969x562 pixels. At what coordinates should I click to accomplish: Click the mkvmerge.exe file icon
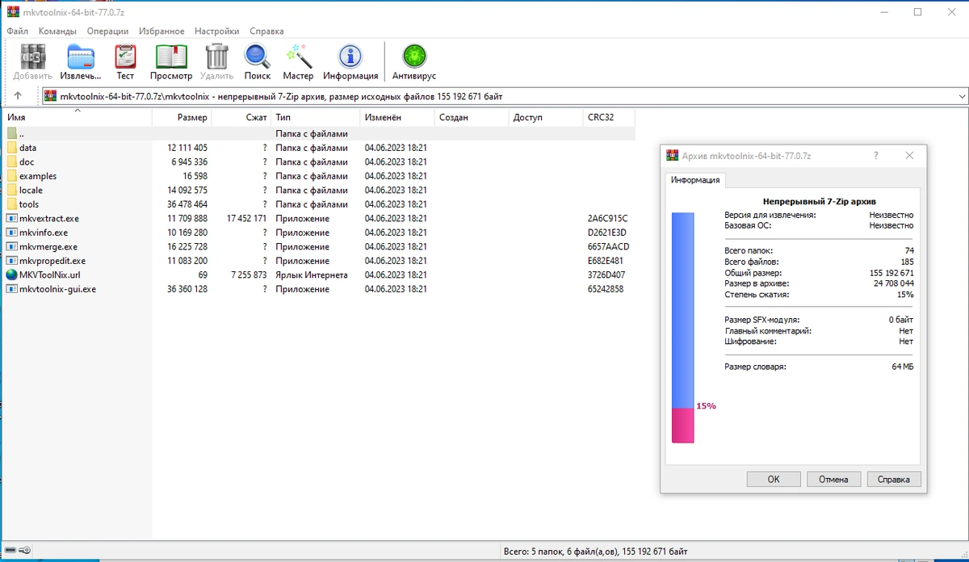[11, 247]
